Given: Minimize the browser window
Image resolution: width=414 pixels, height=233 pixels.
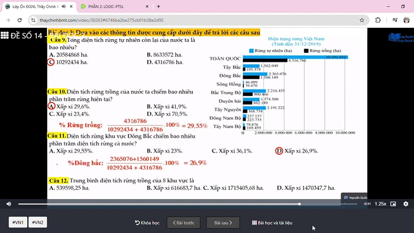Looking at the screenshot, I should coord(388,6).
